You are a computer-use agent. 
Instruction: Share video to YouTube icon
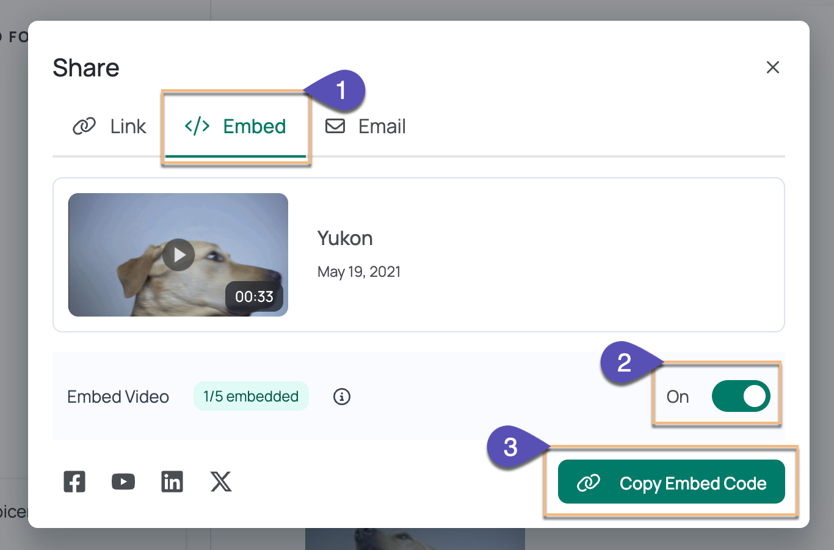pos(123,482)
